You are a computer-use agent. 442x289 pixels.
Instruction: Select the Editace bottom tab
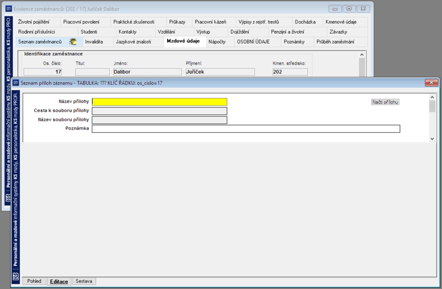pyautogui.click(x=59, y=281)
